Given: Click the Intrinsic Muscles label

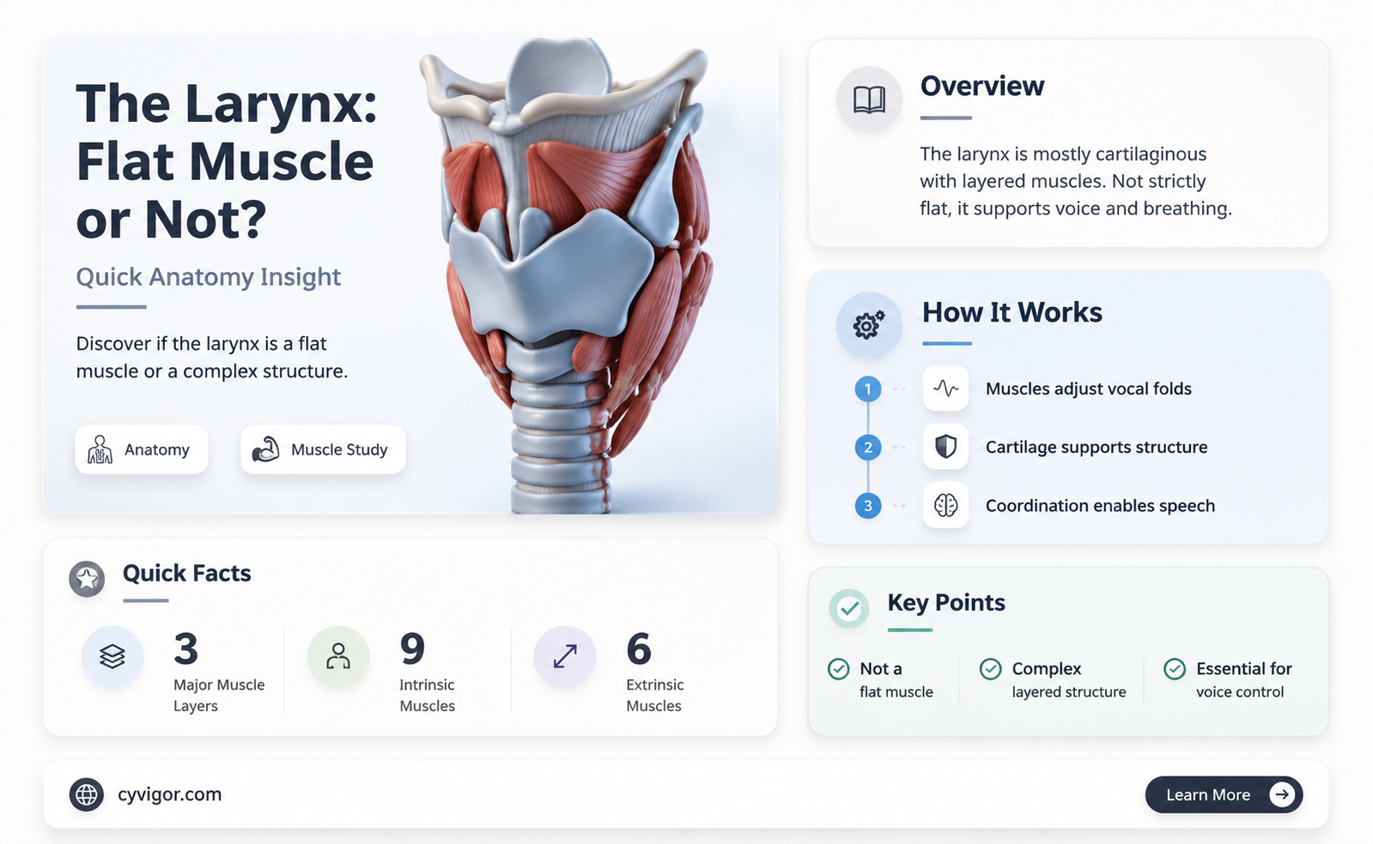Looking at the screenshot, I should point(427,696).
